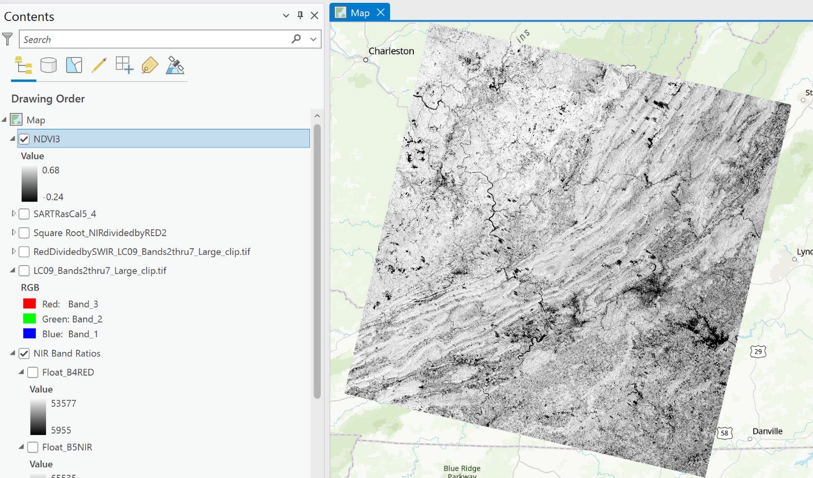The image size is (813, 478).
Task: Click the Map frame icon in tree
Action: point(16,120)
